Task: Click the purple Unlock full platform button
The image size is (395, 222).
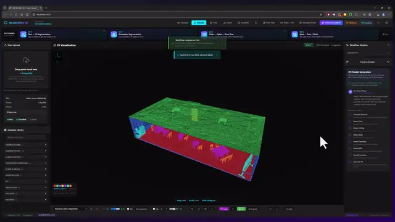Action: click(331, 23)
